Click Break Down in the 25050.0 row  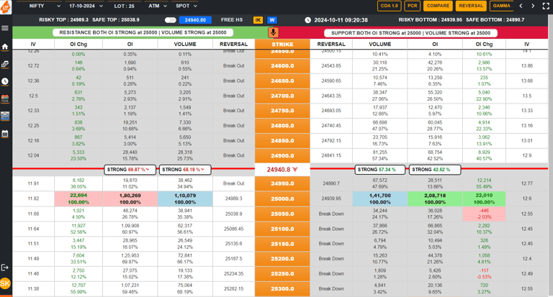click(331, 214)
